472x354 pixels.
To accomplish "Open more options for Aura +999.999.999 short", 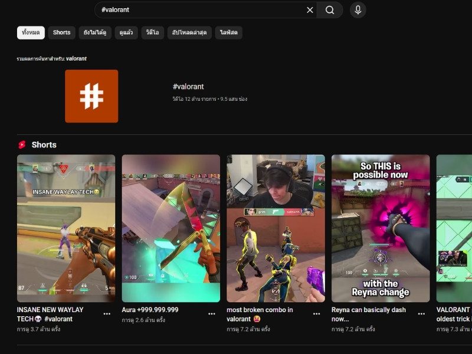I will [x=212, y=314].
